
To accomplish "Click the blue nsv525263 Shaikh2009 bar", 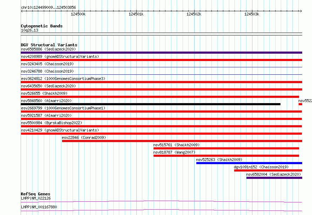I will [249, 163].
